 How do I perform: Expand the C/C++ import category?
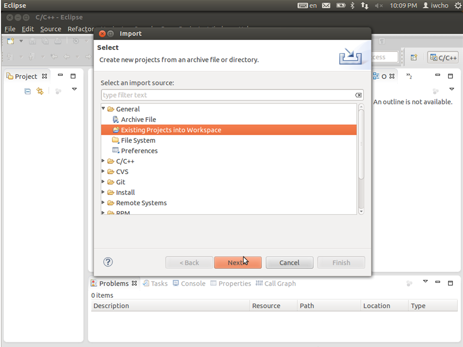pyautogui.click(x=103, y=161)
